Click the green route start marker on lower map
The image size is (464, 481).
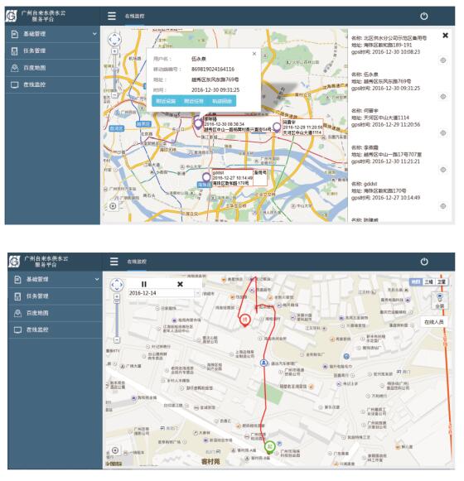pyautogui.click(x=269, y=447)
